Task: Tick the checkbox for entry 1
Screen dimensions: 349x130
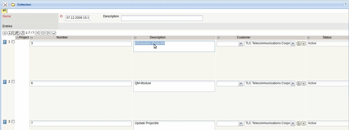Action: tap(13, 42)
